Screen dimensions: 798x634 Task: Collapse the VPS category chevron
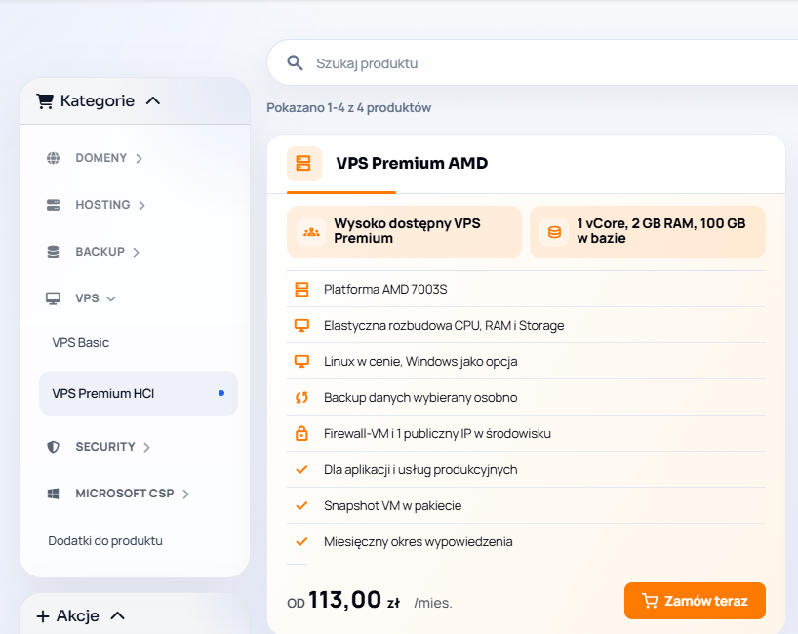point(111,298)
